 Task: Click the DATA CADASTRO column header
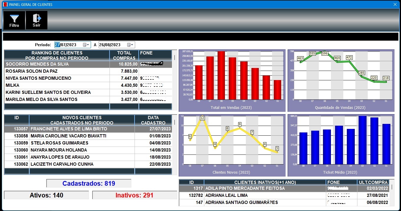click(x=153, y=120)
